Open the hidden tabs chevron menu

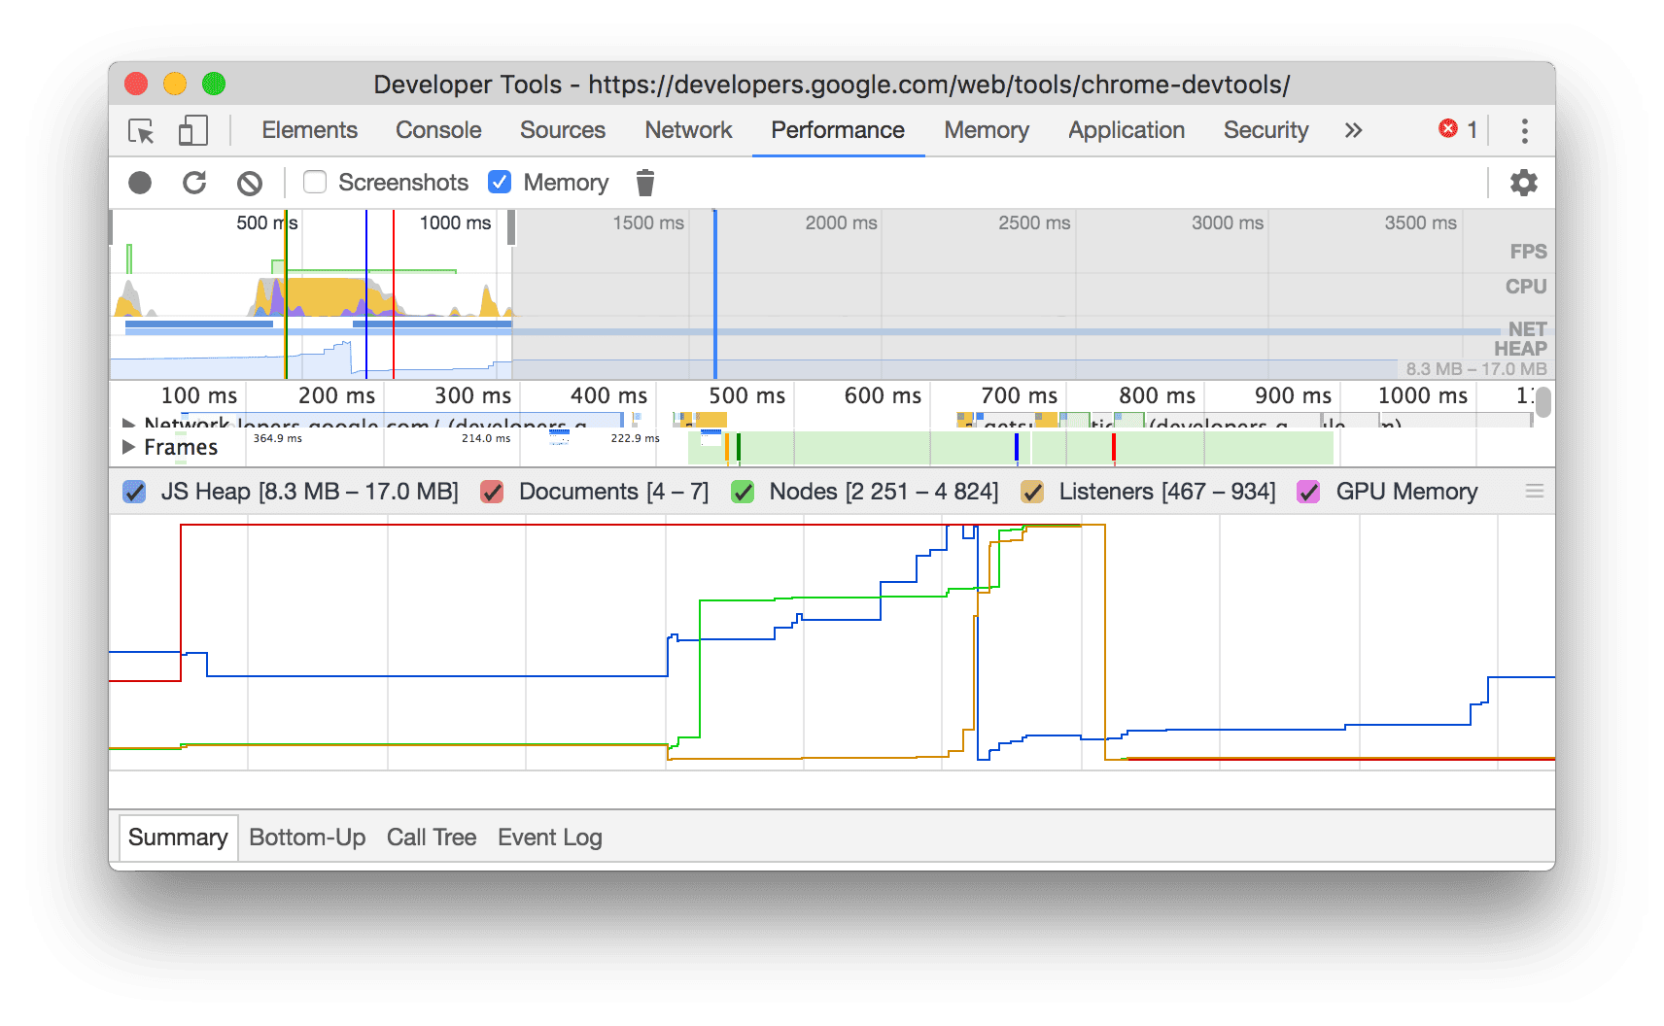coord(1353,130)
